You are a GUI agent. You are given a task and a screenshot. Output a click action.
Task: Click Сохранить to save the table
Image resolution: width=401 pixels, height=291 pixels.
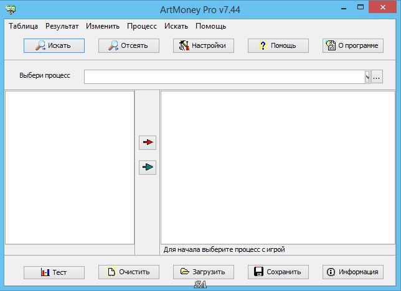click(278, 272)
